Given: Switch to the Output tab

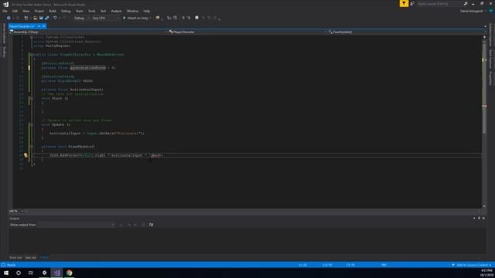Looking at the screenshot, I should [44, 257].
